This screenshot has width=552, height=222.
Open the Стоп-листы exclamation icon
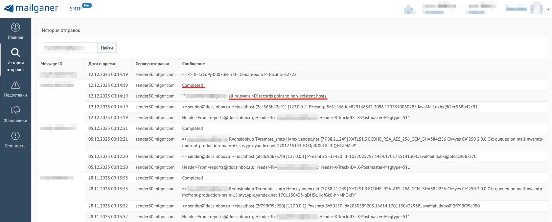pos(15,136)
